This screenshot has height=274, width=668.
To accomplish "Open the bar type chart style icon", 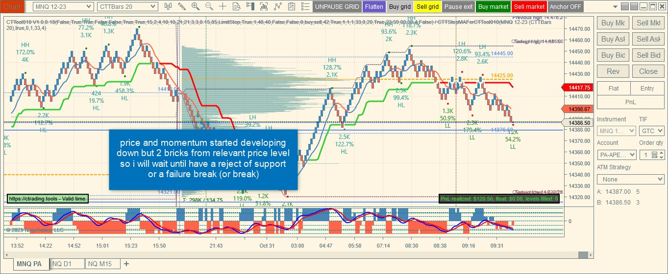I will point(169,6).
